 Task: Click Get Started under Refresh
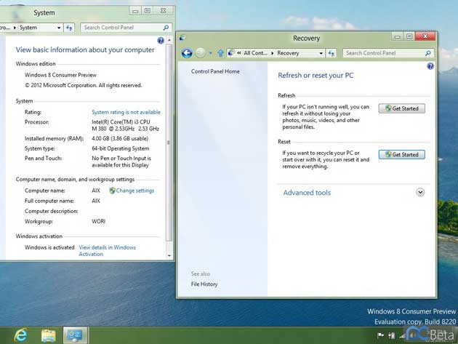pyautogui.click(x=402, y=108)
